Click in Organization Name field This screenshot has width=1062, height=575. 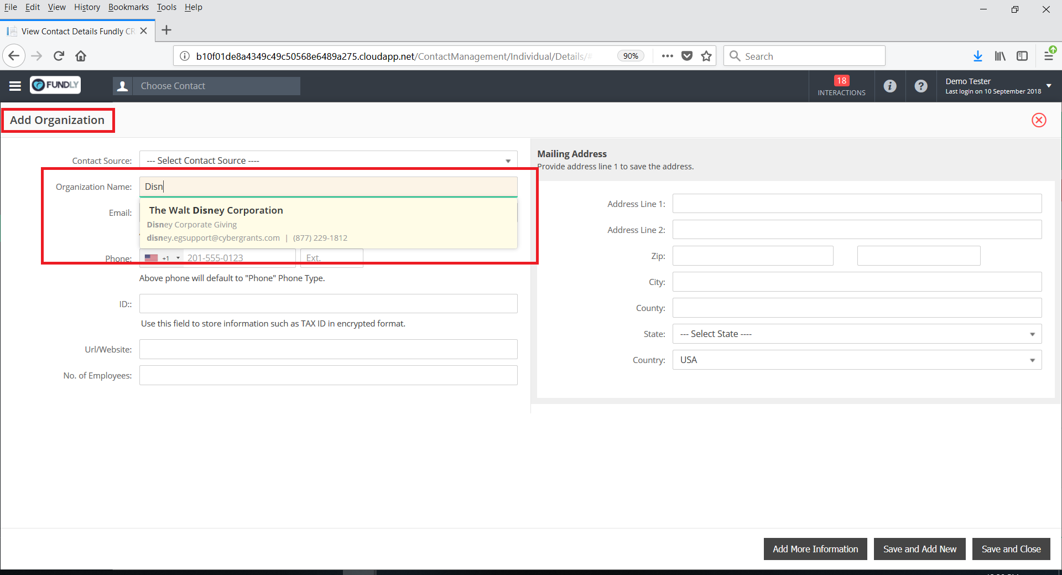(x=328, y=187)
